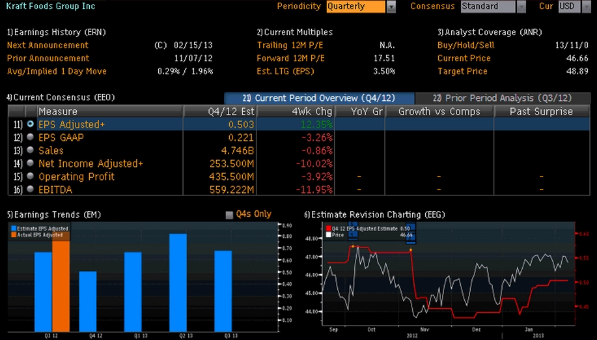Click the 0.503 EPS Adjusted estimate value

[241, 124]
